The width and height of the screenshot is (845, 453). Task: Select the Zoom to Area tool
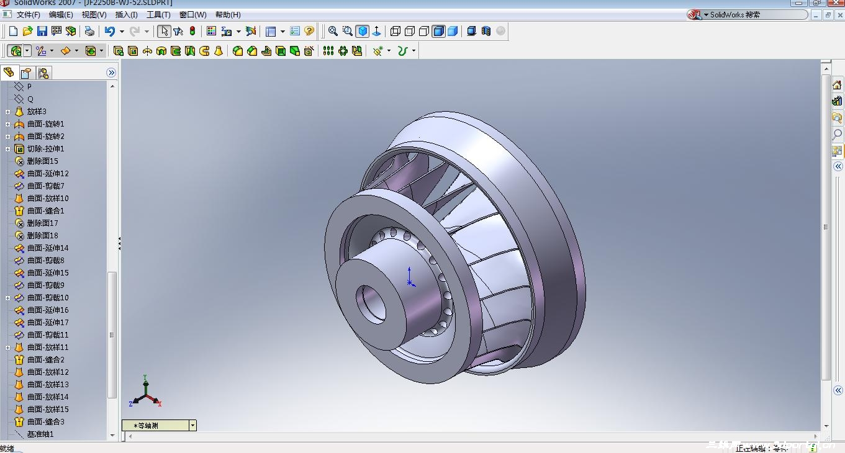pos(348,31)
